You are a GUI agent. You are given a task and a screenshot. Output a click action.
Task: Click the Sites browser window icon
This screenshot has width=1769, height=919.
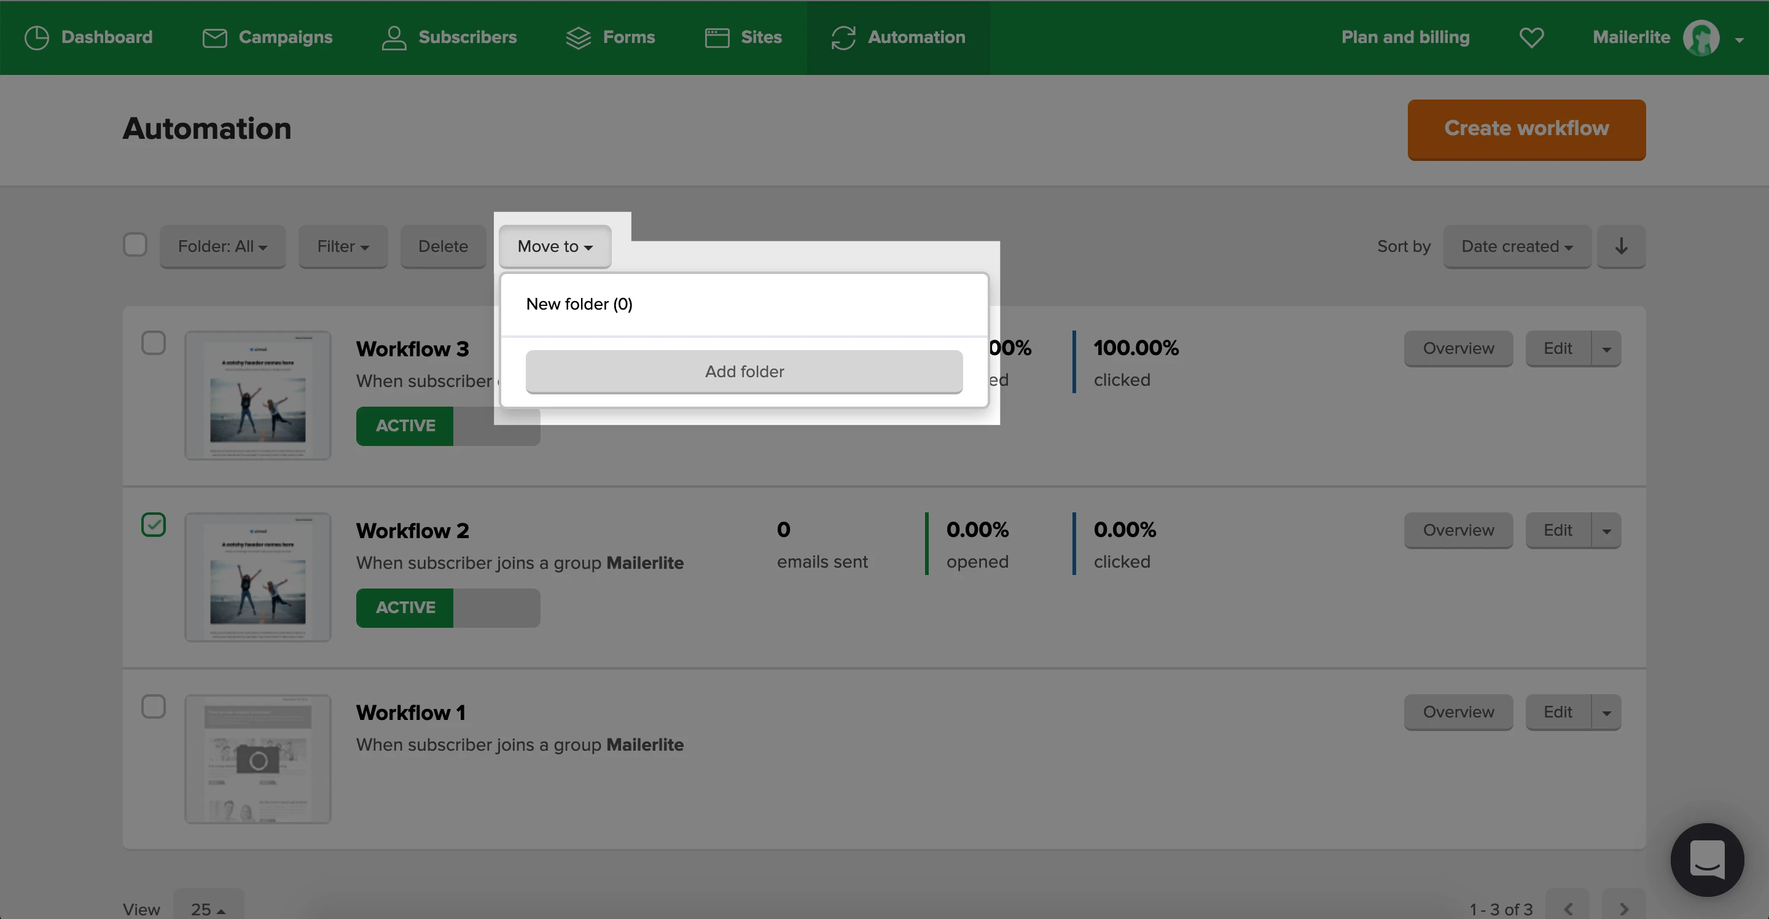tap(717, 37)
